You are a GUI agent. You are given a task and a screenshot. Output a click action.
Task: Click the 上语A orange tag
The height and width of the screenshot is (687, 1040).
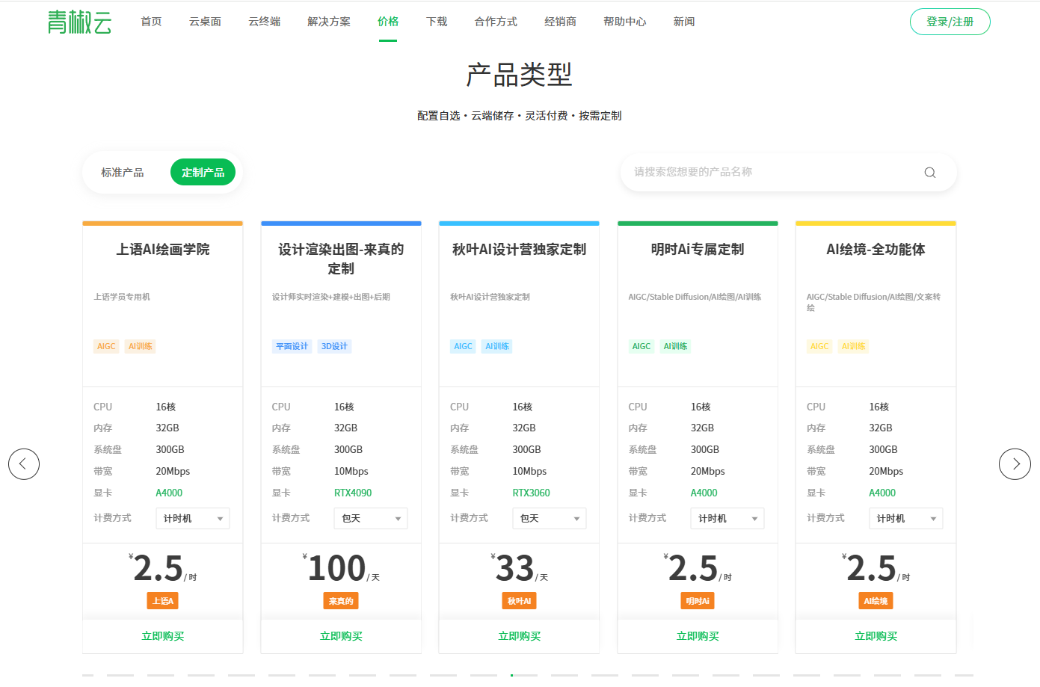click(x=162, y=600)
